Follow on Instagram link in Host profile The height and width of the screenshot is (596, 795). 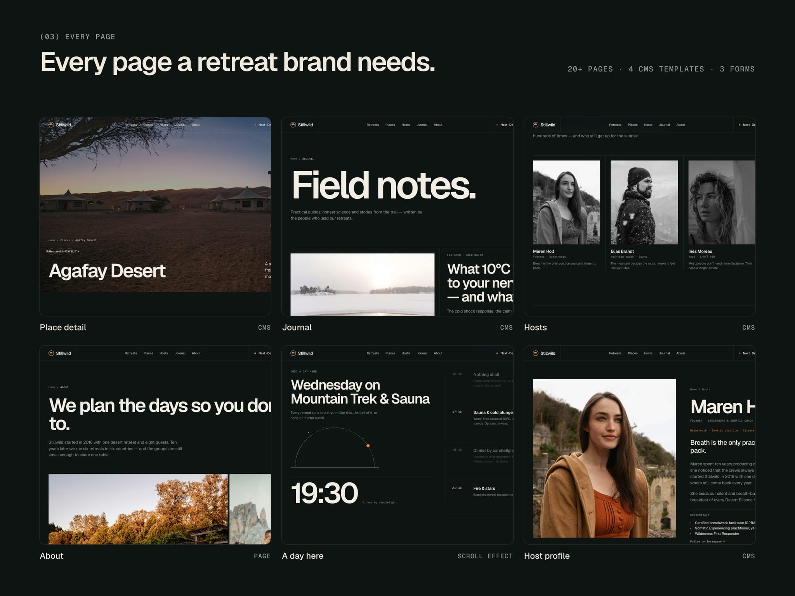707,541
